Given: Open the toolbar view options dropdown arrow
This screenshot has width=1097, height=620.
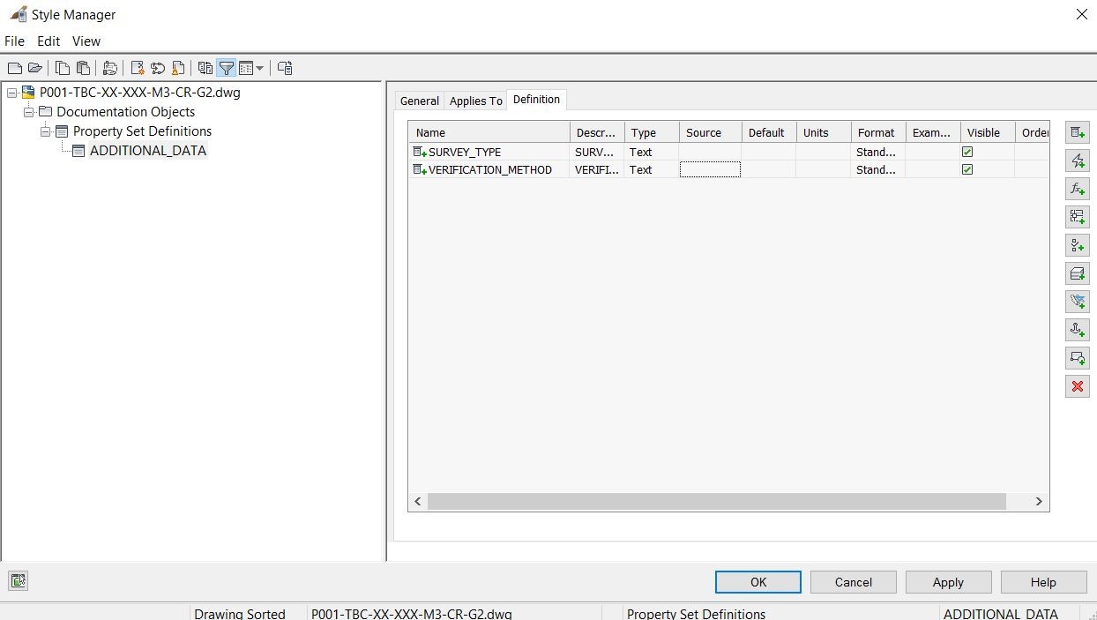Looking at the screenshot, I should (259, 68).
